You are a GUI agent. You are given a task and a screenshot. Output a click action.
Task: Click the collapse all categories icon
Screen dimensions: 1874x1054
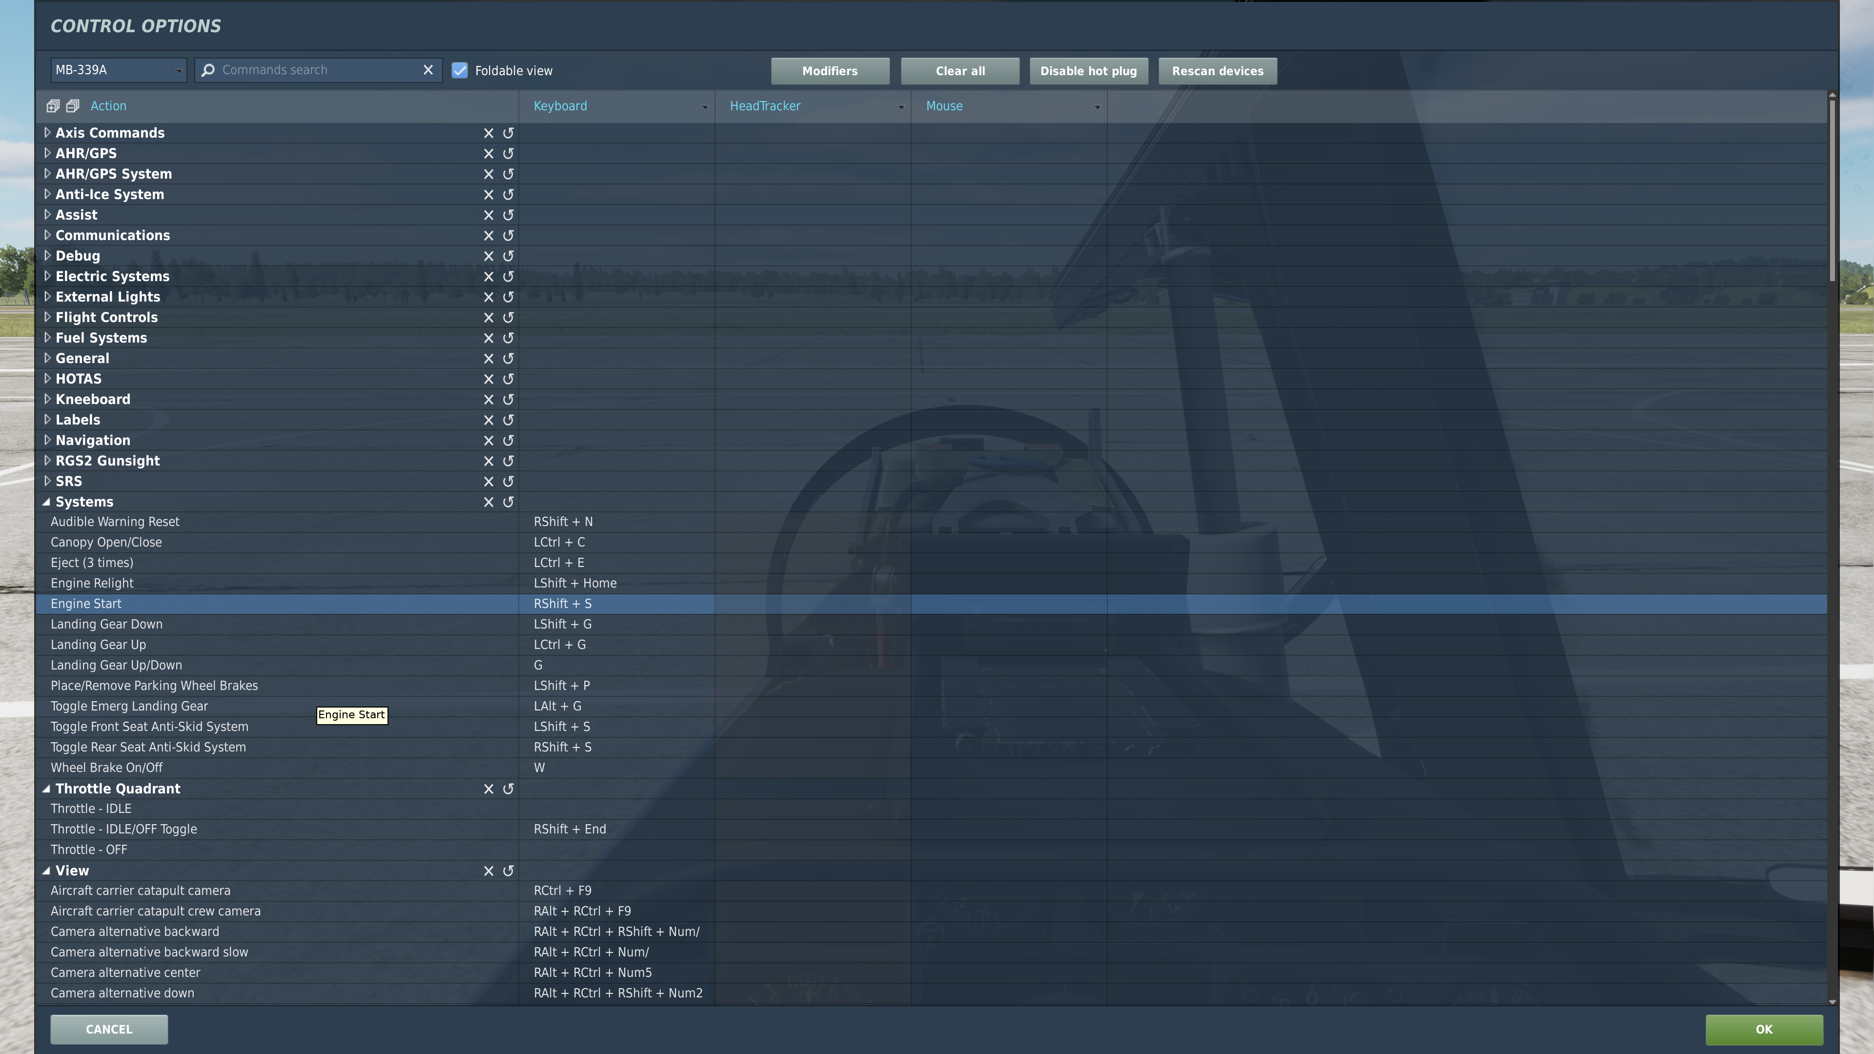(72, 106)
